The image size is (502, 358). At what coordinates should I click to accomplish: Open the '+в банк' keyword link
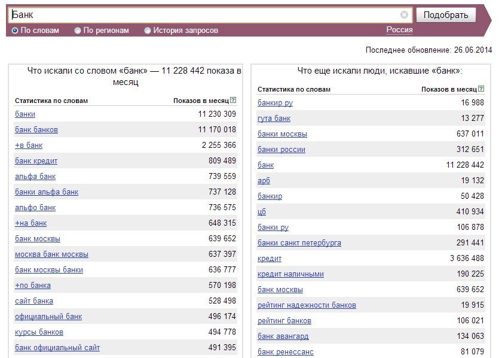[x=29, y=145]
